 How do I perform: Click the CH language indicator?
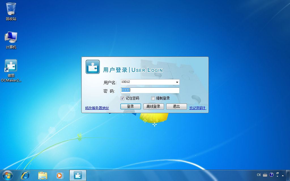coord(259,175)
